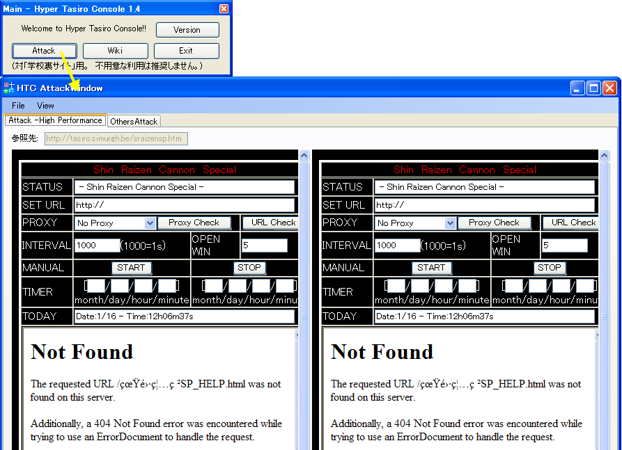Click the HTC Attack Window title icon

coord(9,88)
